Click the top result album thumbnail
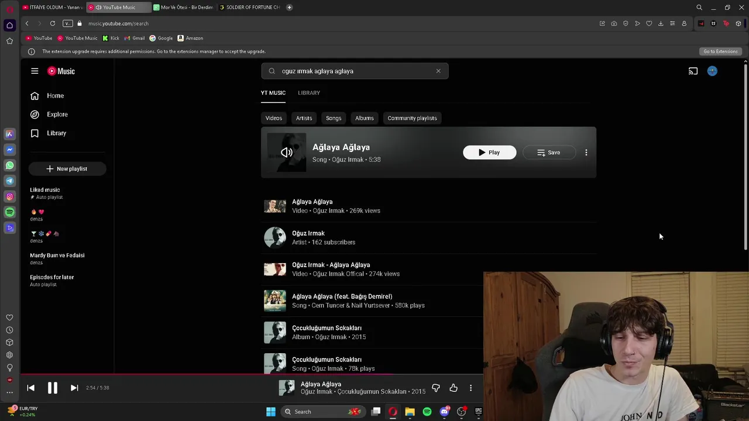Image resolution: width=749 pixels, height=421 pixels. tap(286, 153)
